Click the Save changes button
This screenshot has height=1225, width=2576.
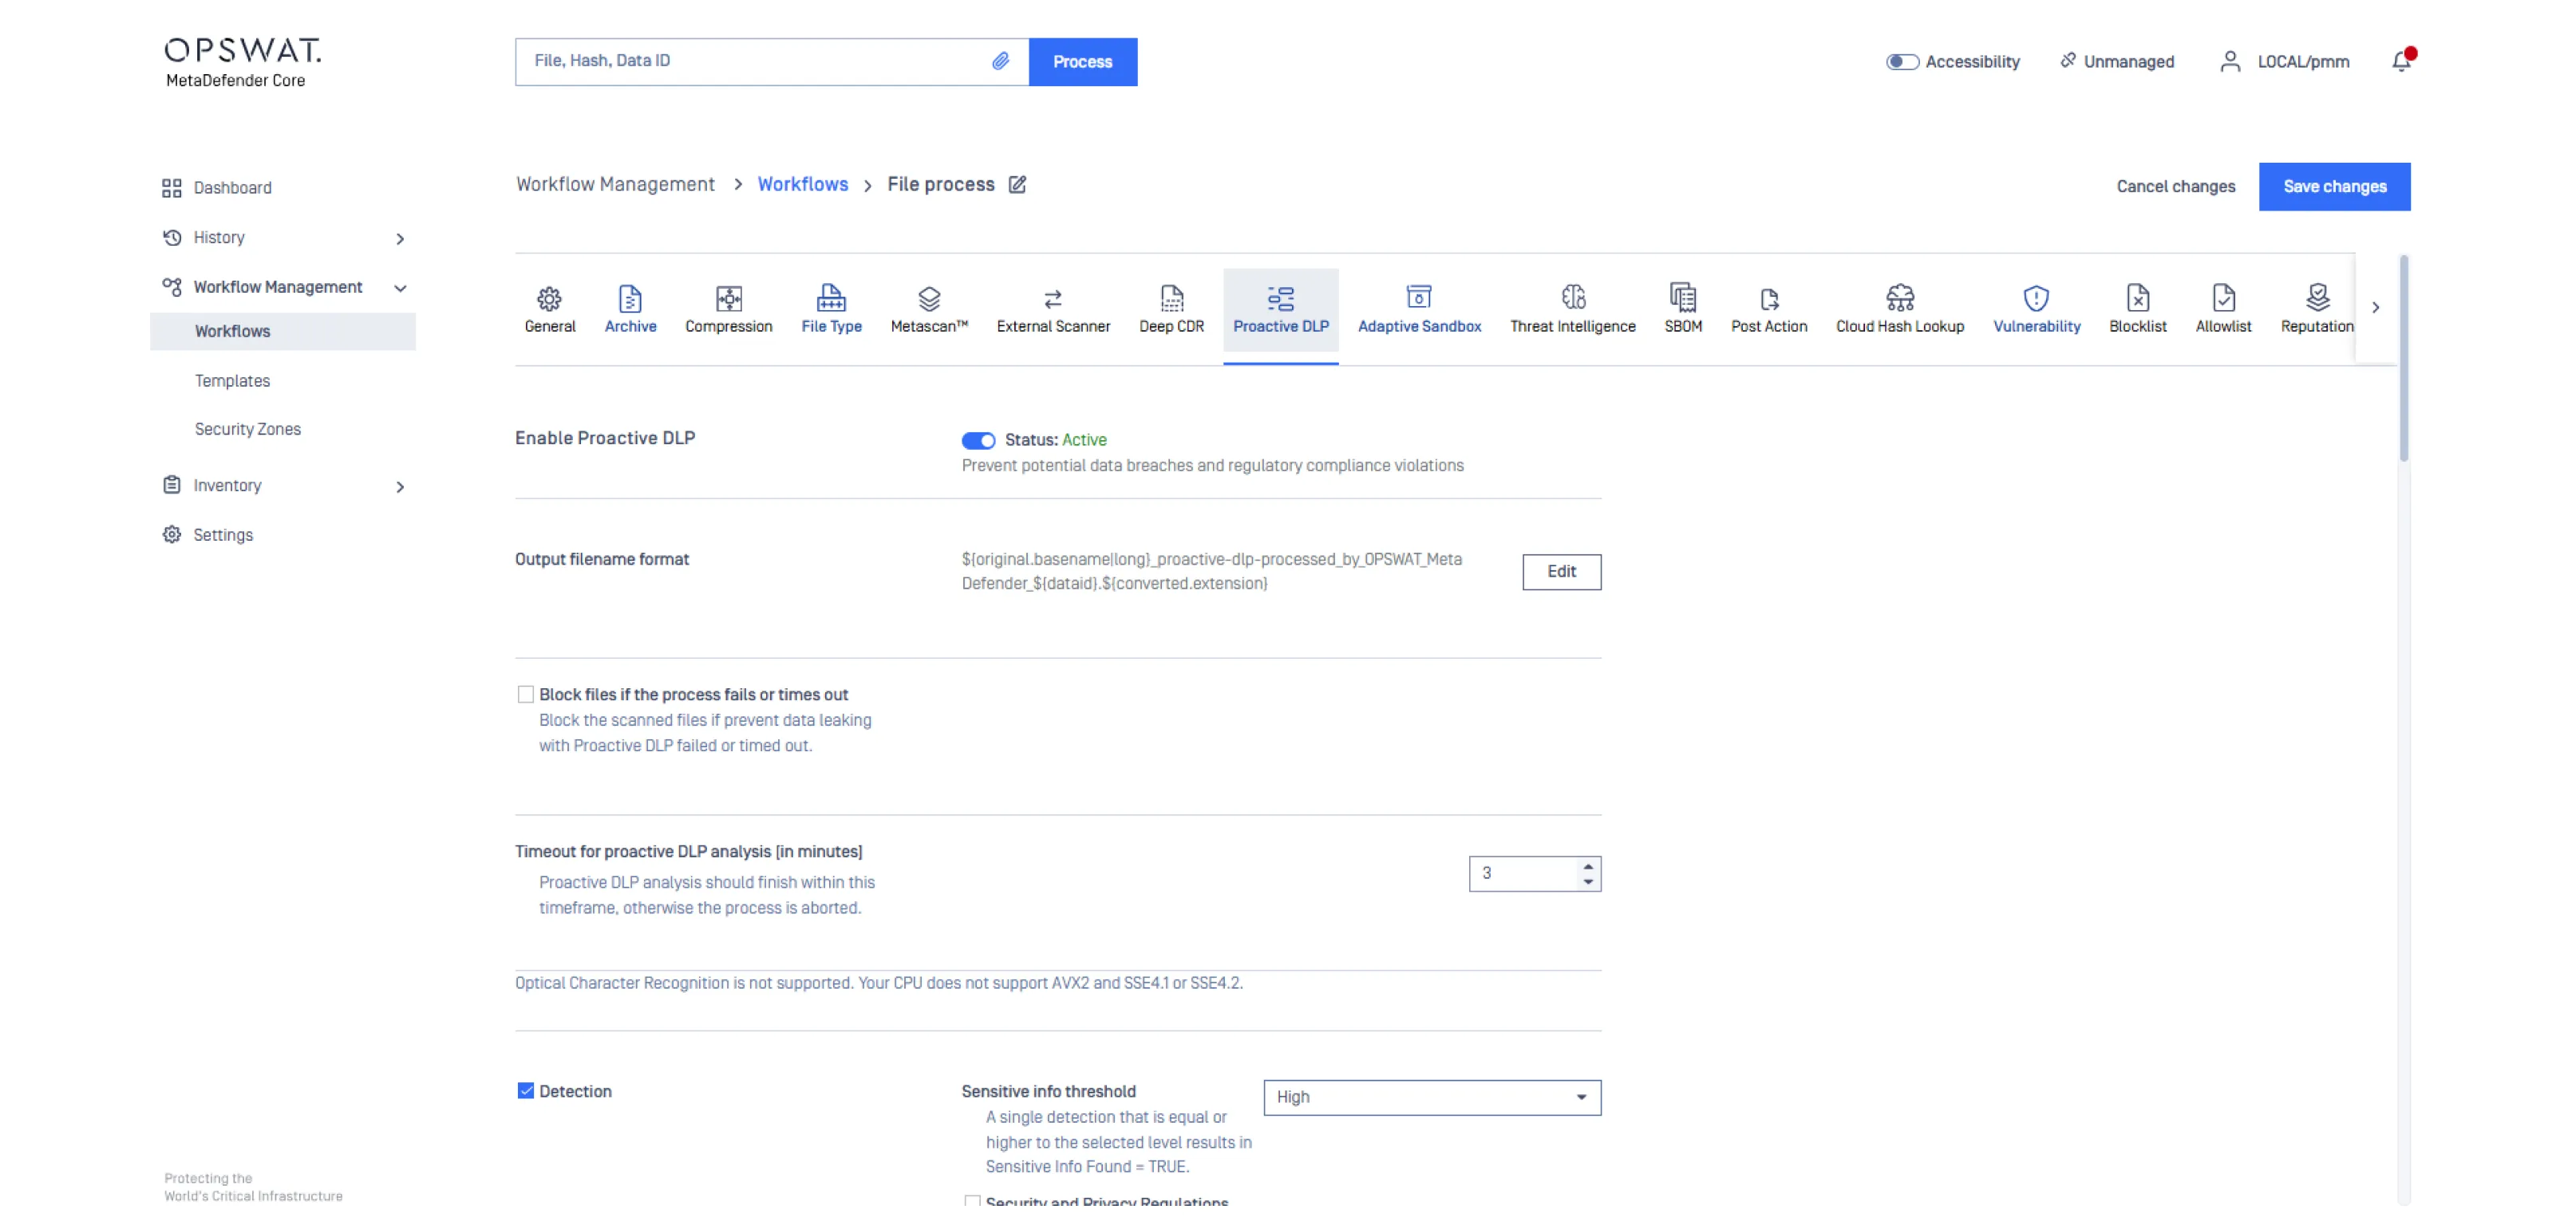[x=2333, y=187]
